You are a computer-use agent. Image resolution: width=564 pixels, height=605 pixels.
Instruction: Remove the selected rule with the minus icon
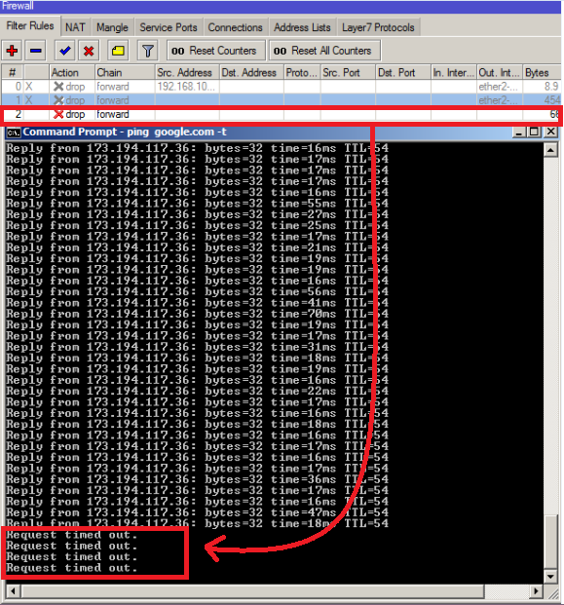tap(36, 51)
